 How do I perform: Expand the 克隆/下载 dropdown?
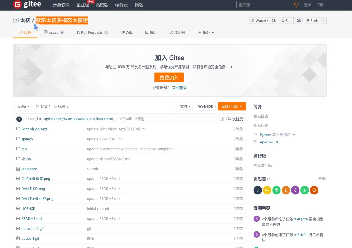click(232, 106)
